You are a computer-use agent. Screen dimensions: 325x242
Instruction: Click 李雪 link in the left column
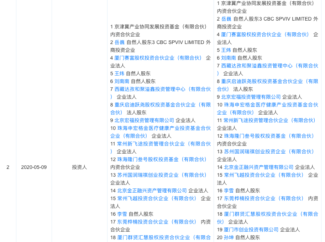pyautogui.click(x=122, y=214)
